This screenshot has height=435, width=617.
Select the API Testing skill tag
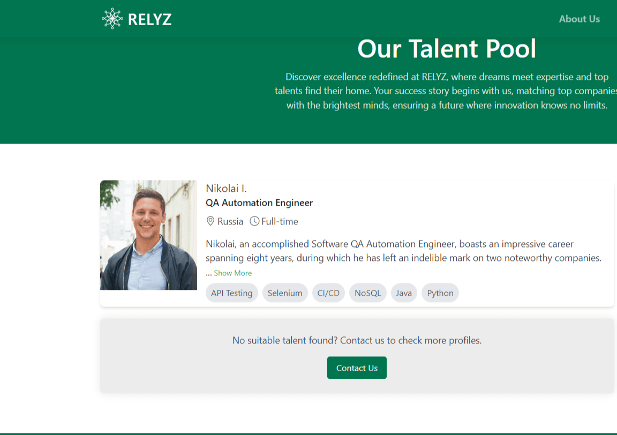(x=232, y=293)
